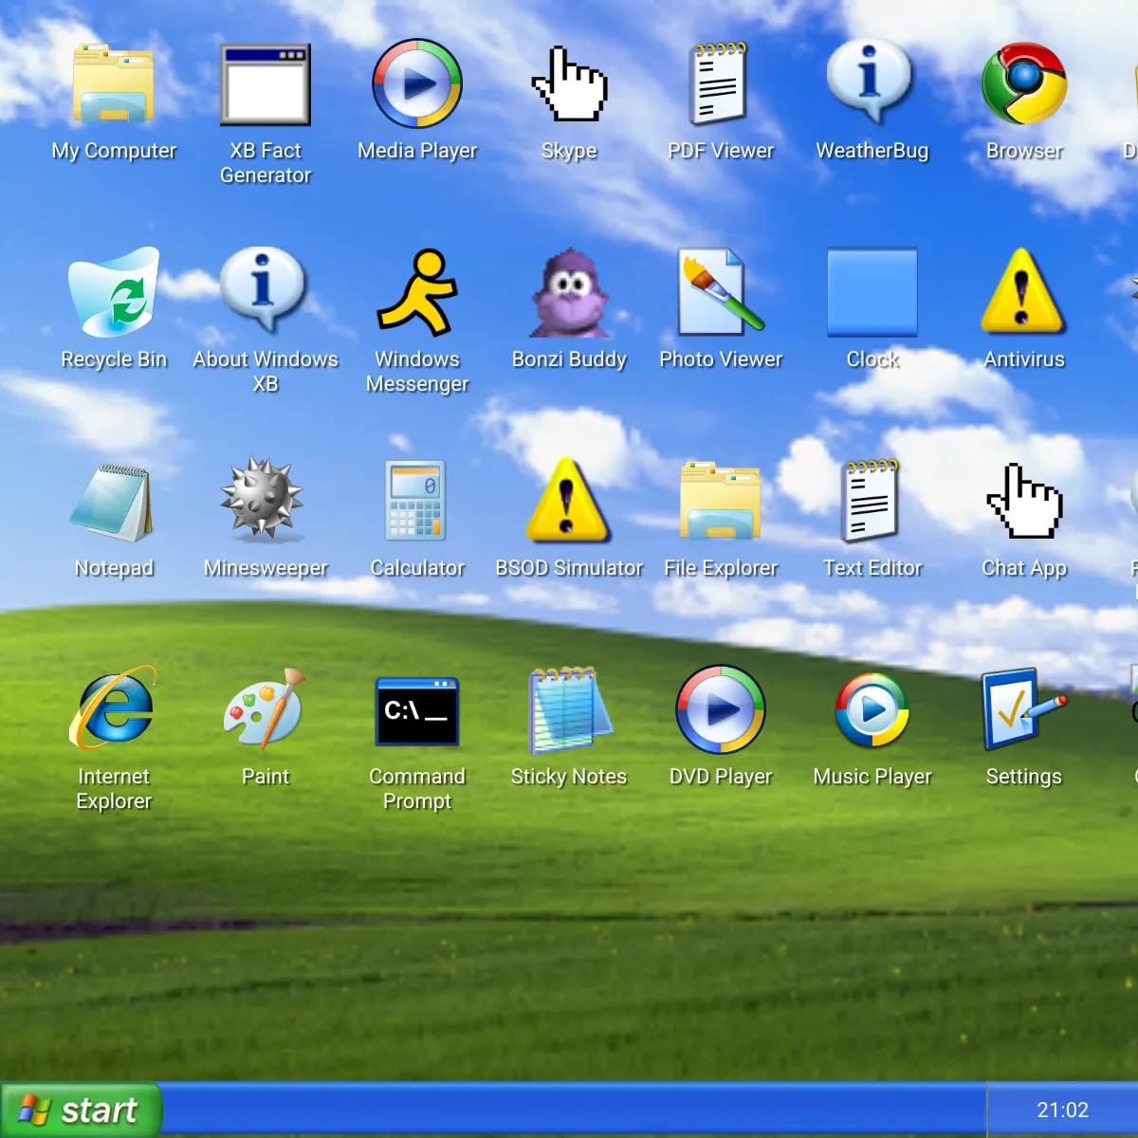Open the File Explorer folder icon
Image resolution: width=1138 pixels, height=1138 pixels.
[x=721, y=501]
